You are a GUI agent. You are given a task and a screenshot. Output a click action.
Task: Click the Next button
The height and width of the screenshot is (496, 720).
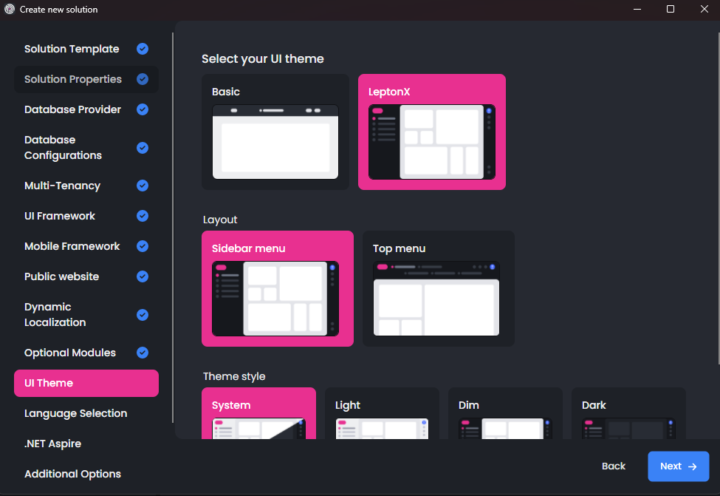coord(678,466)
